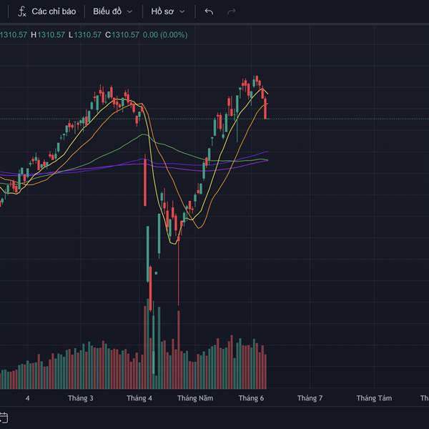Click the 0.00 (0.00%) change value
The height and width of the screenshot is (429, 429).
[x=165, y=35]
